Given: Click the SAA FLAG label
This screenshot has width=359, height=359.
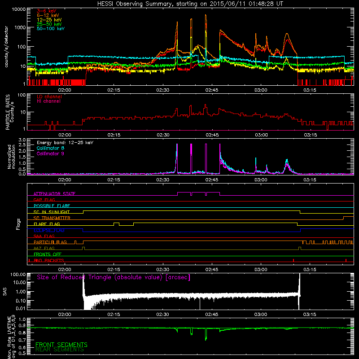Looking at the screenshot, I should (x=44, y=236).
